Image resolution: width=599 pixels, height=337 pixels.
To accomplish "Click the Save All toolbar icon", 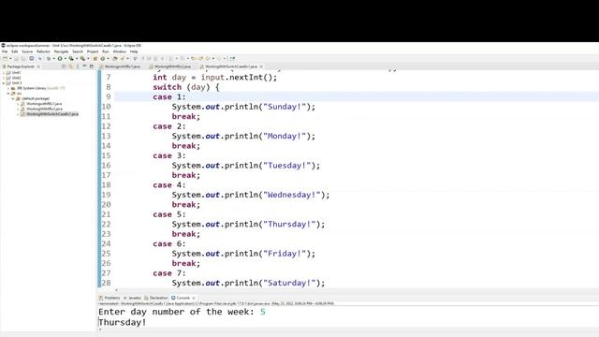I will [x=22, y=58].
